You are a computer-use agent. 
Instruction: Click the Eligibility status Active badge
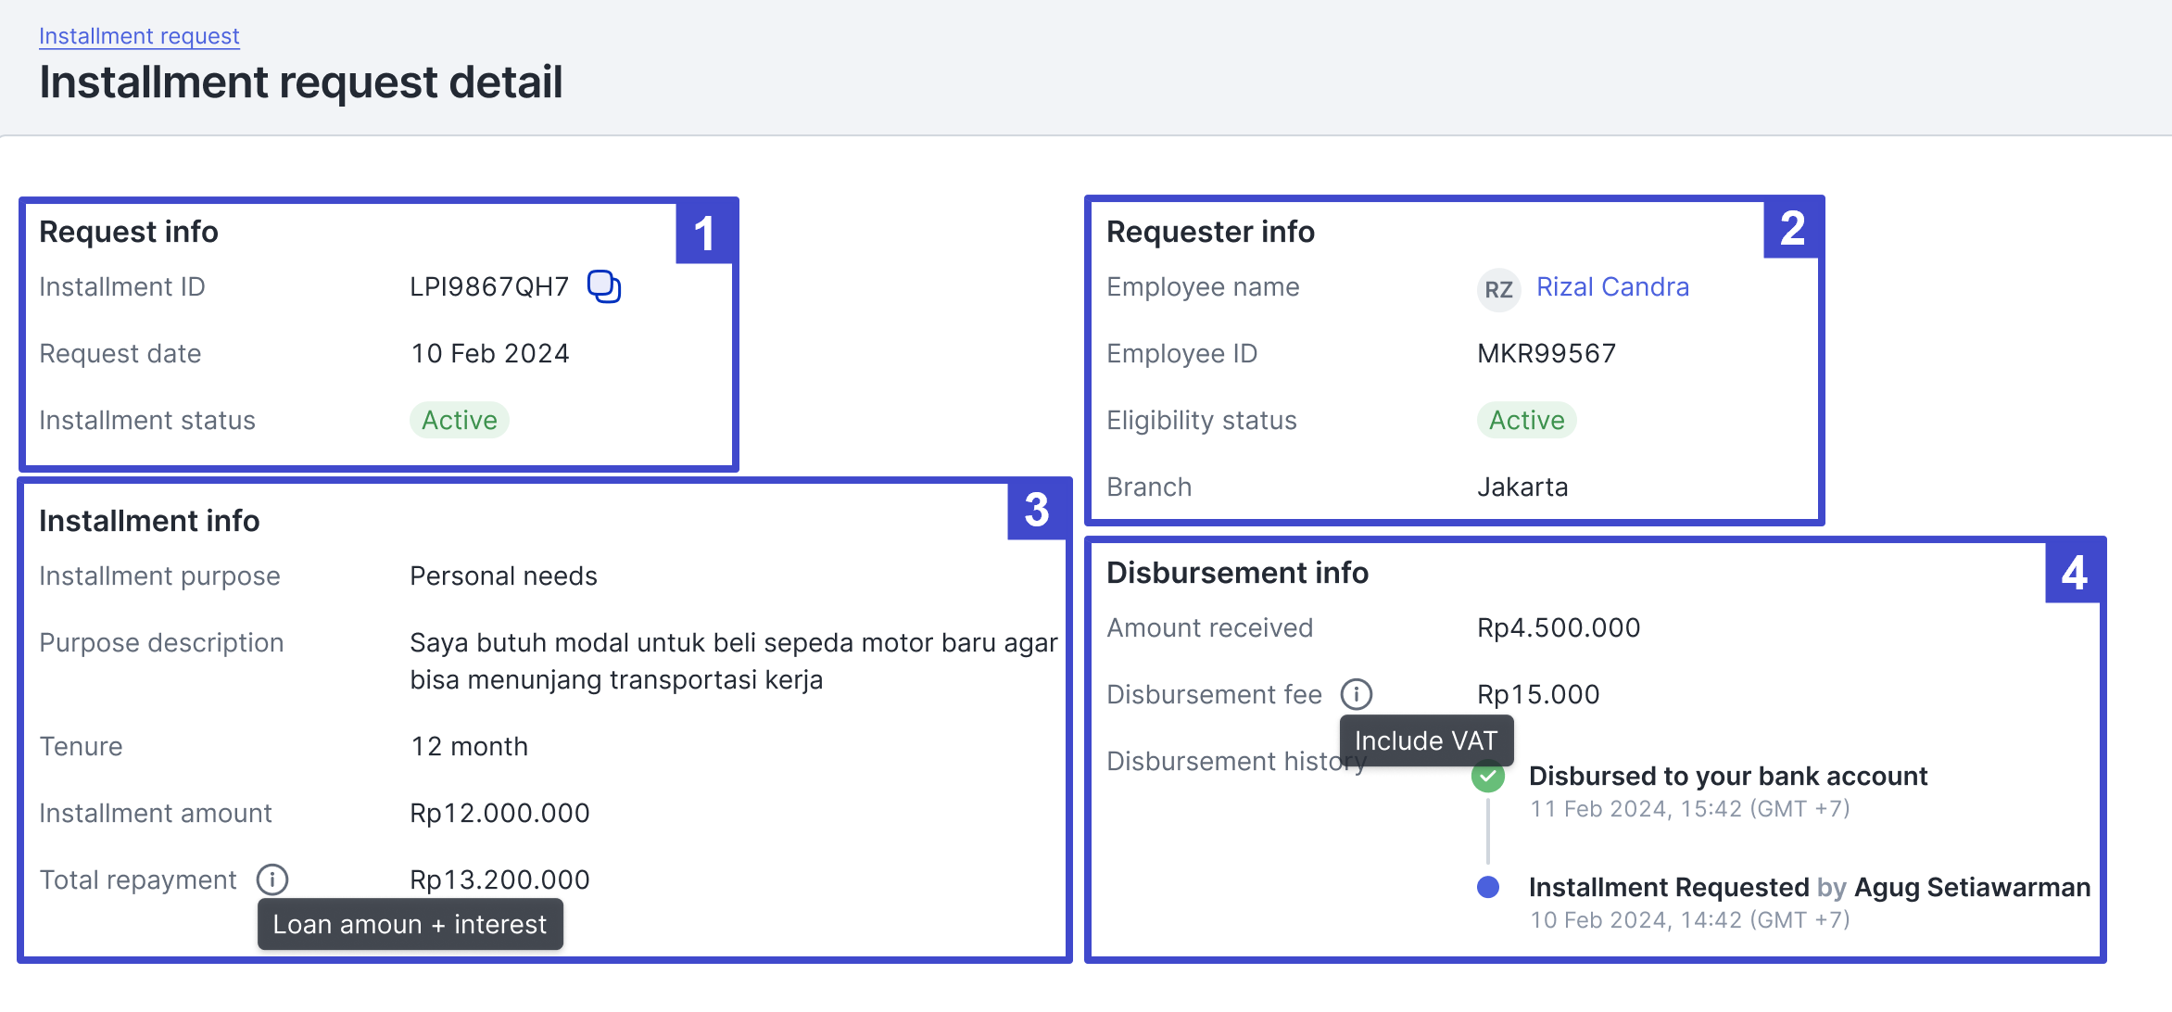coord(1526,421)
